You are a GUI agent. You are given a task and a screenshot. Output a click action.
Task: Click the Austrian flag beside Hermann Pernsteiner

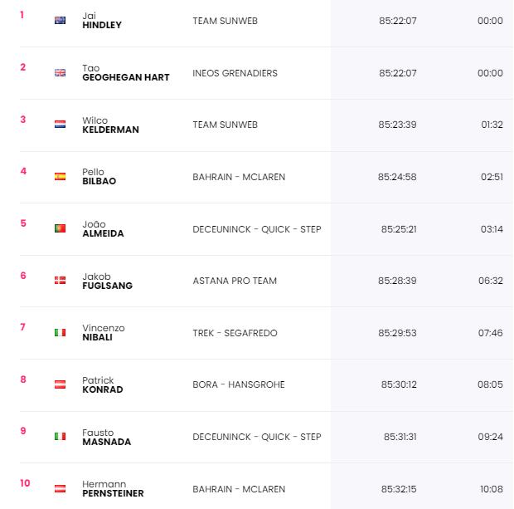tap(60, 488)
